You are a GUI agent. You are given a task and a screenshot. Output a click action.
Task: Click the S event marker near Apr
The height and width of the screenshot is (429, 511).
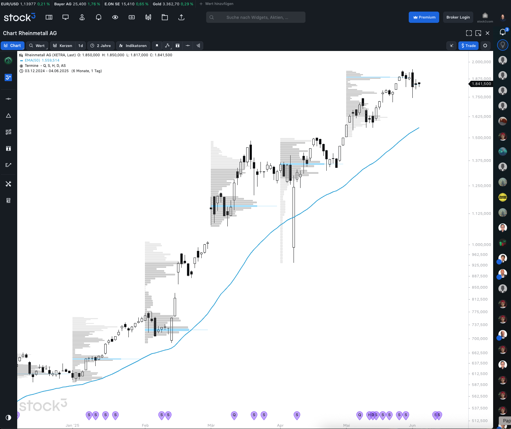[x=297, y=415]
